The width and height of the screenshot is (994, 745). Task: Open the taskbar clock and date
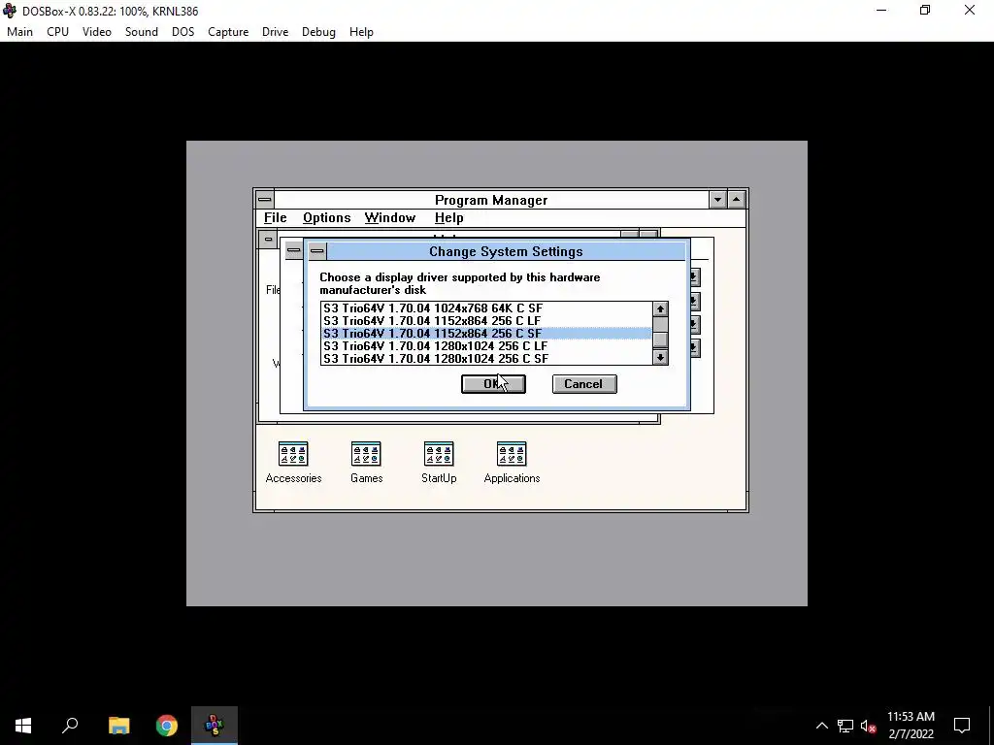coord(911,726)
